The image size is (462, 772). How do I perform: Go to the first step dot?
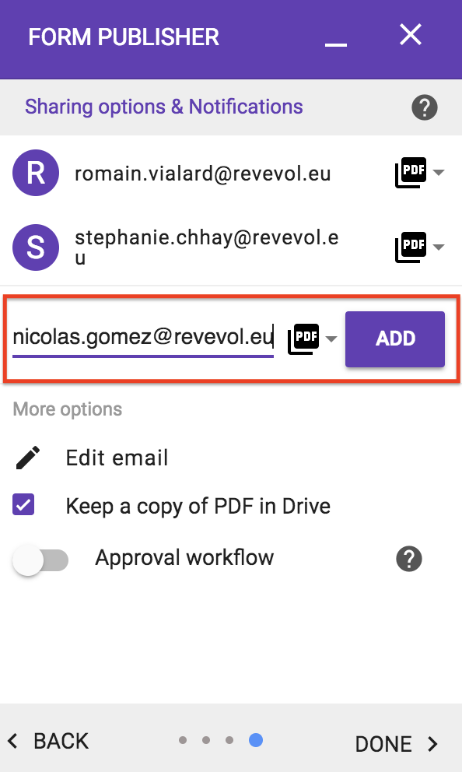[183, 740]
